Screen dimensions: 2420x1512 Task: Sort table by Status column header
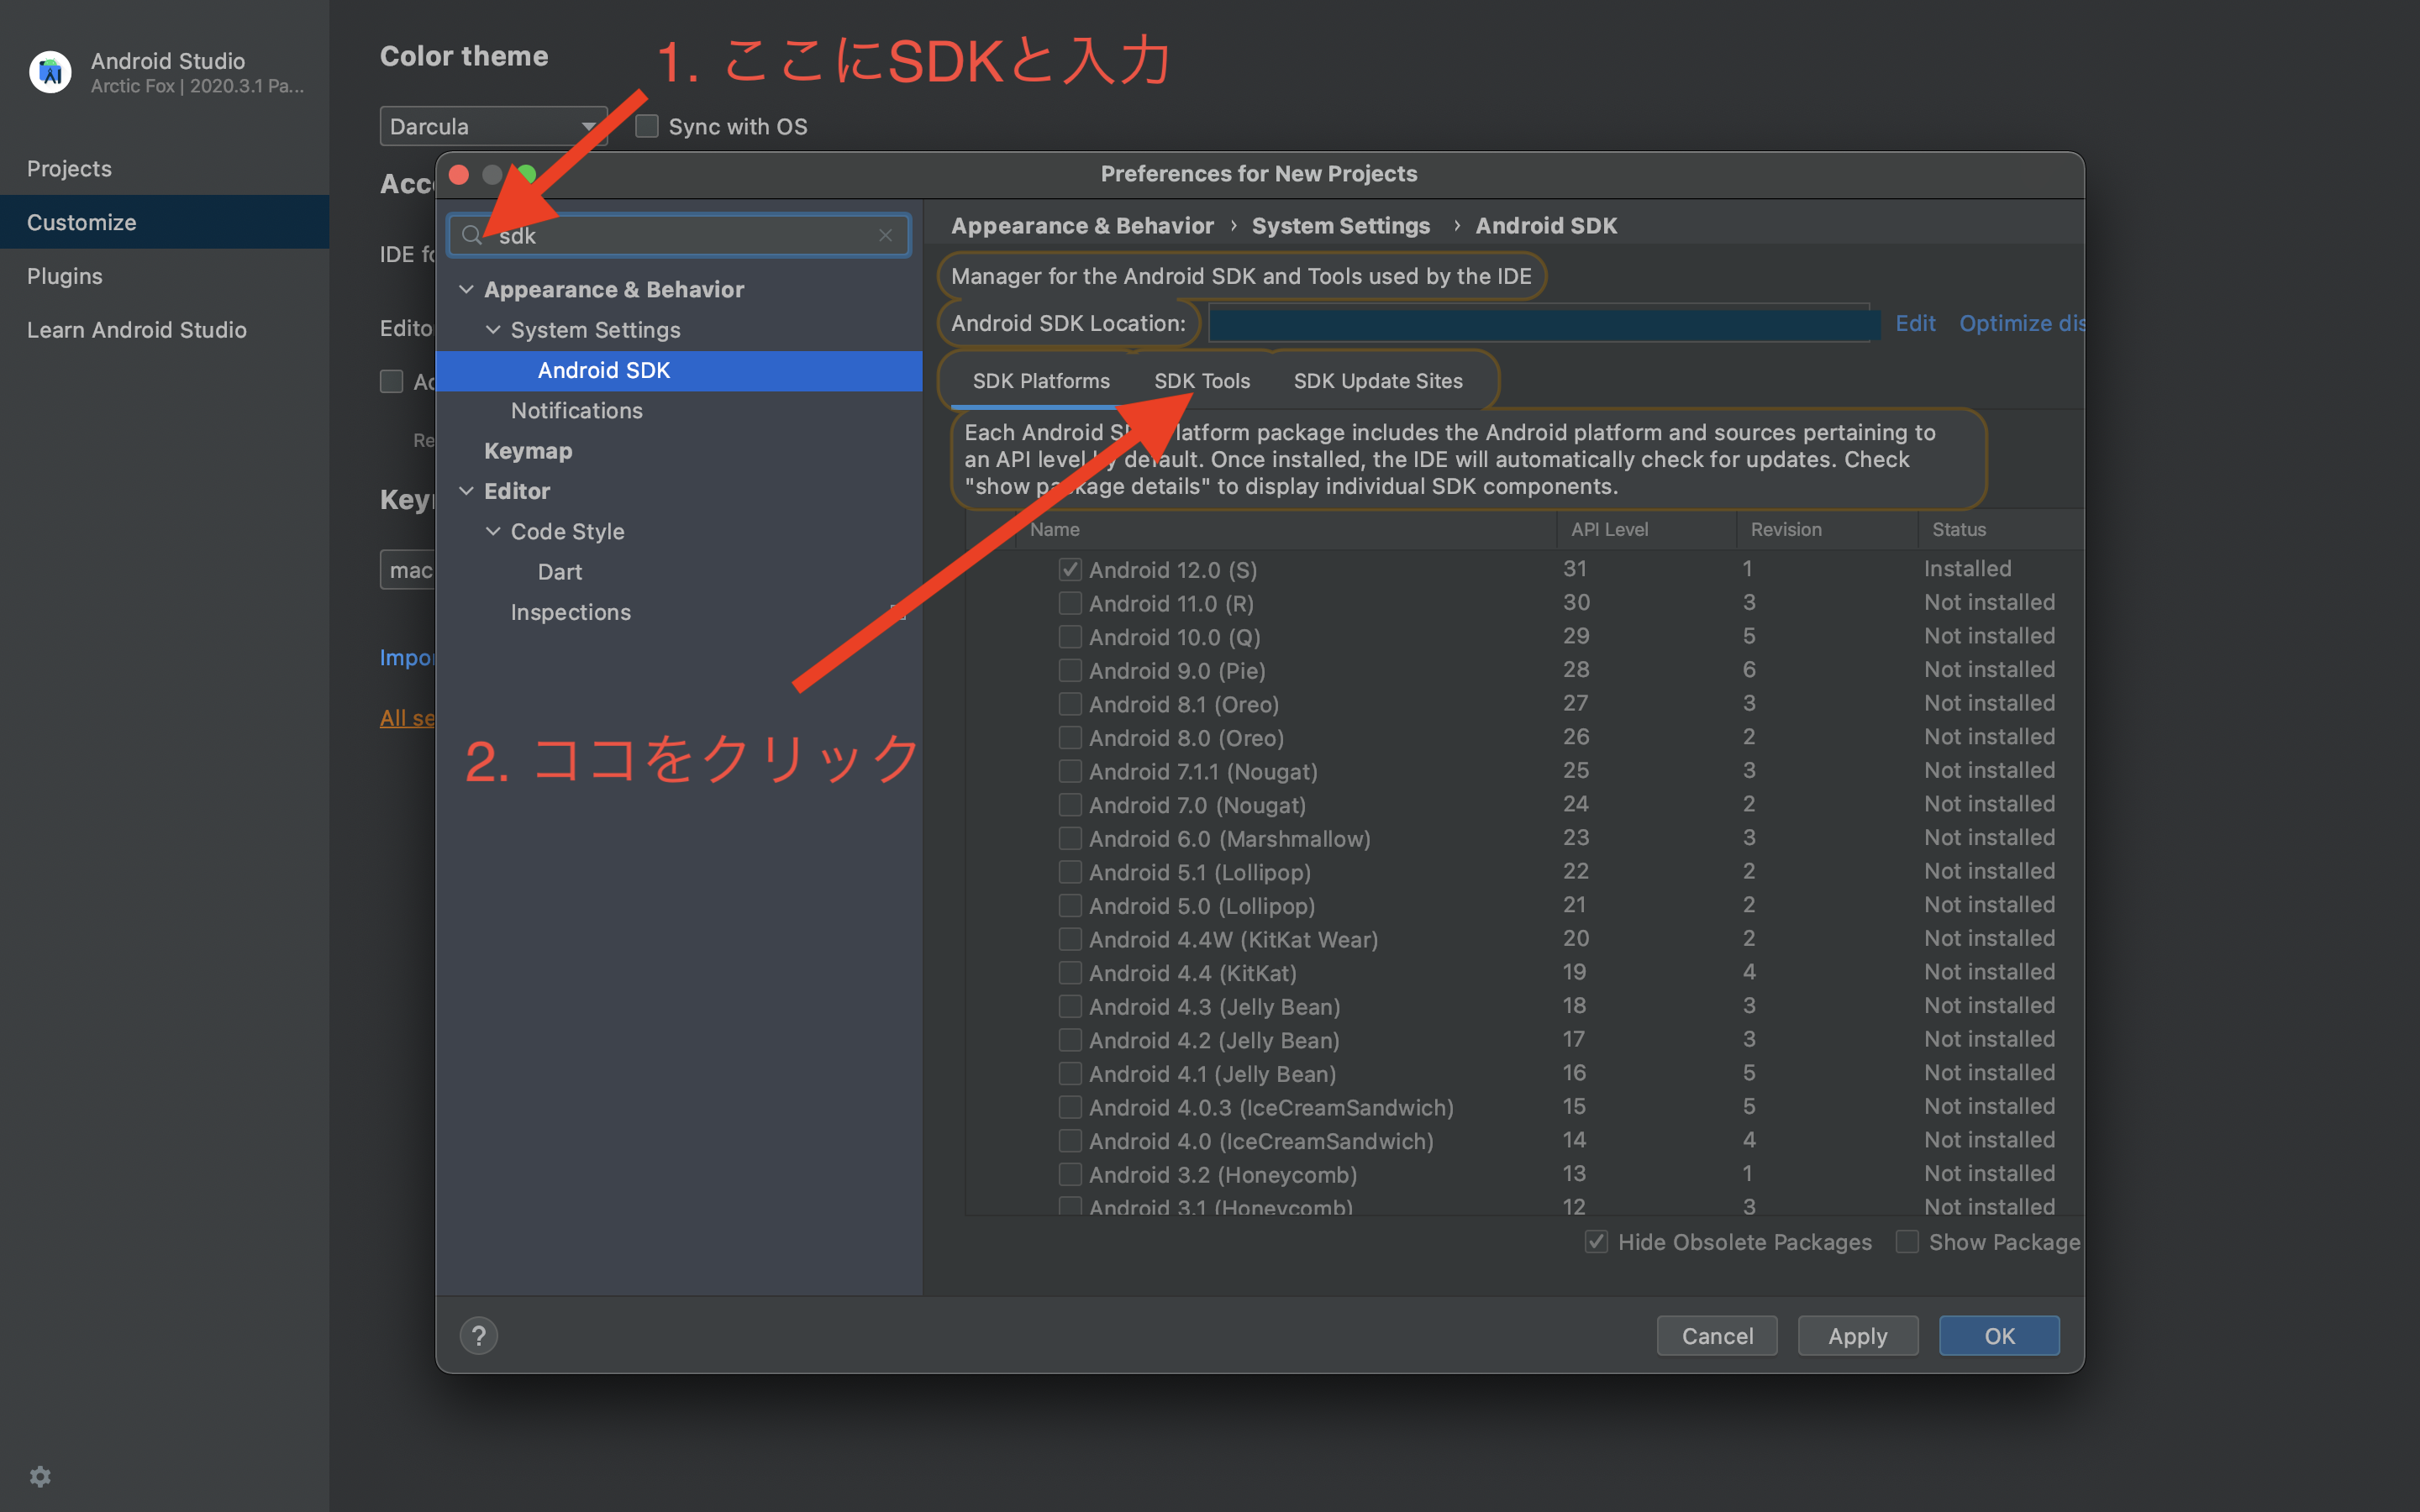[2001, 529]
